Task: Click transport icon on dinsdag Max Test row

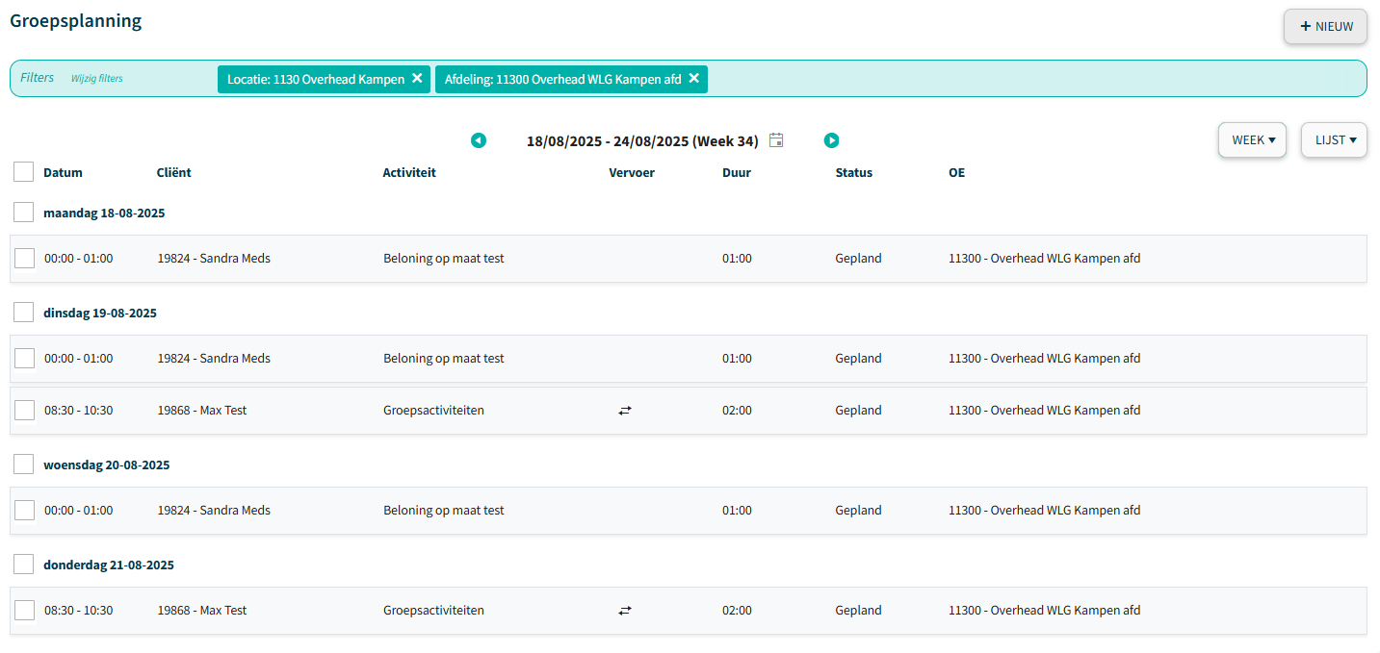Action: pyautogui.click(x=625, y=411)
